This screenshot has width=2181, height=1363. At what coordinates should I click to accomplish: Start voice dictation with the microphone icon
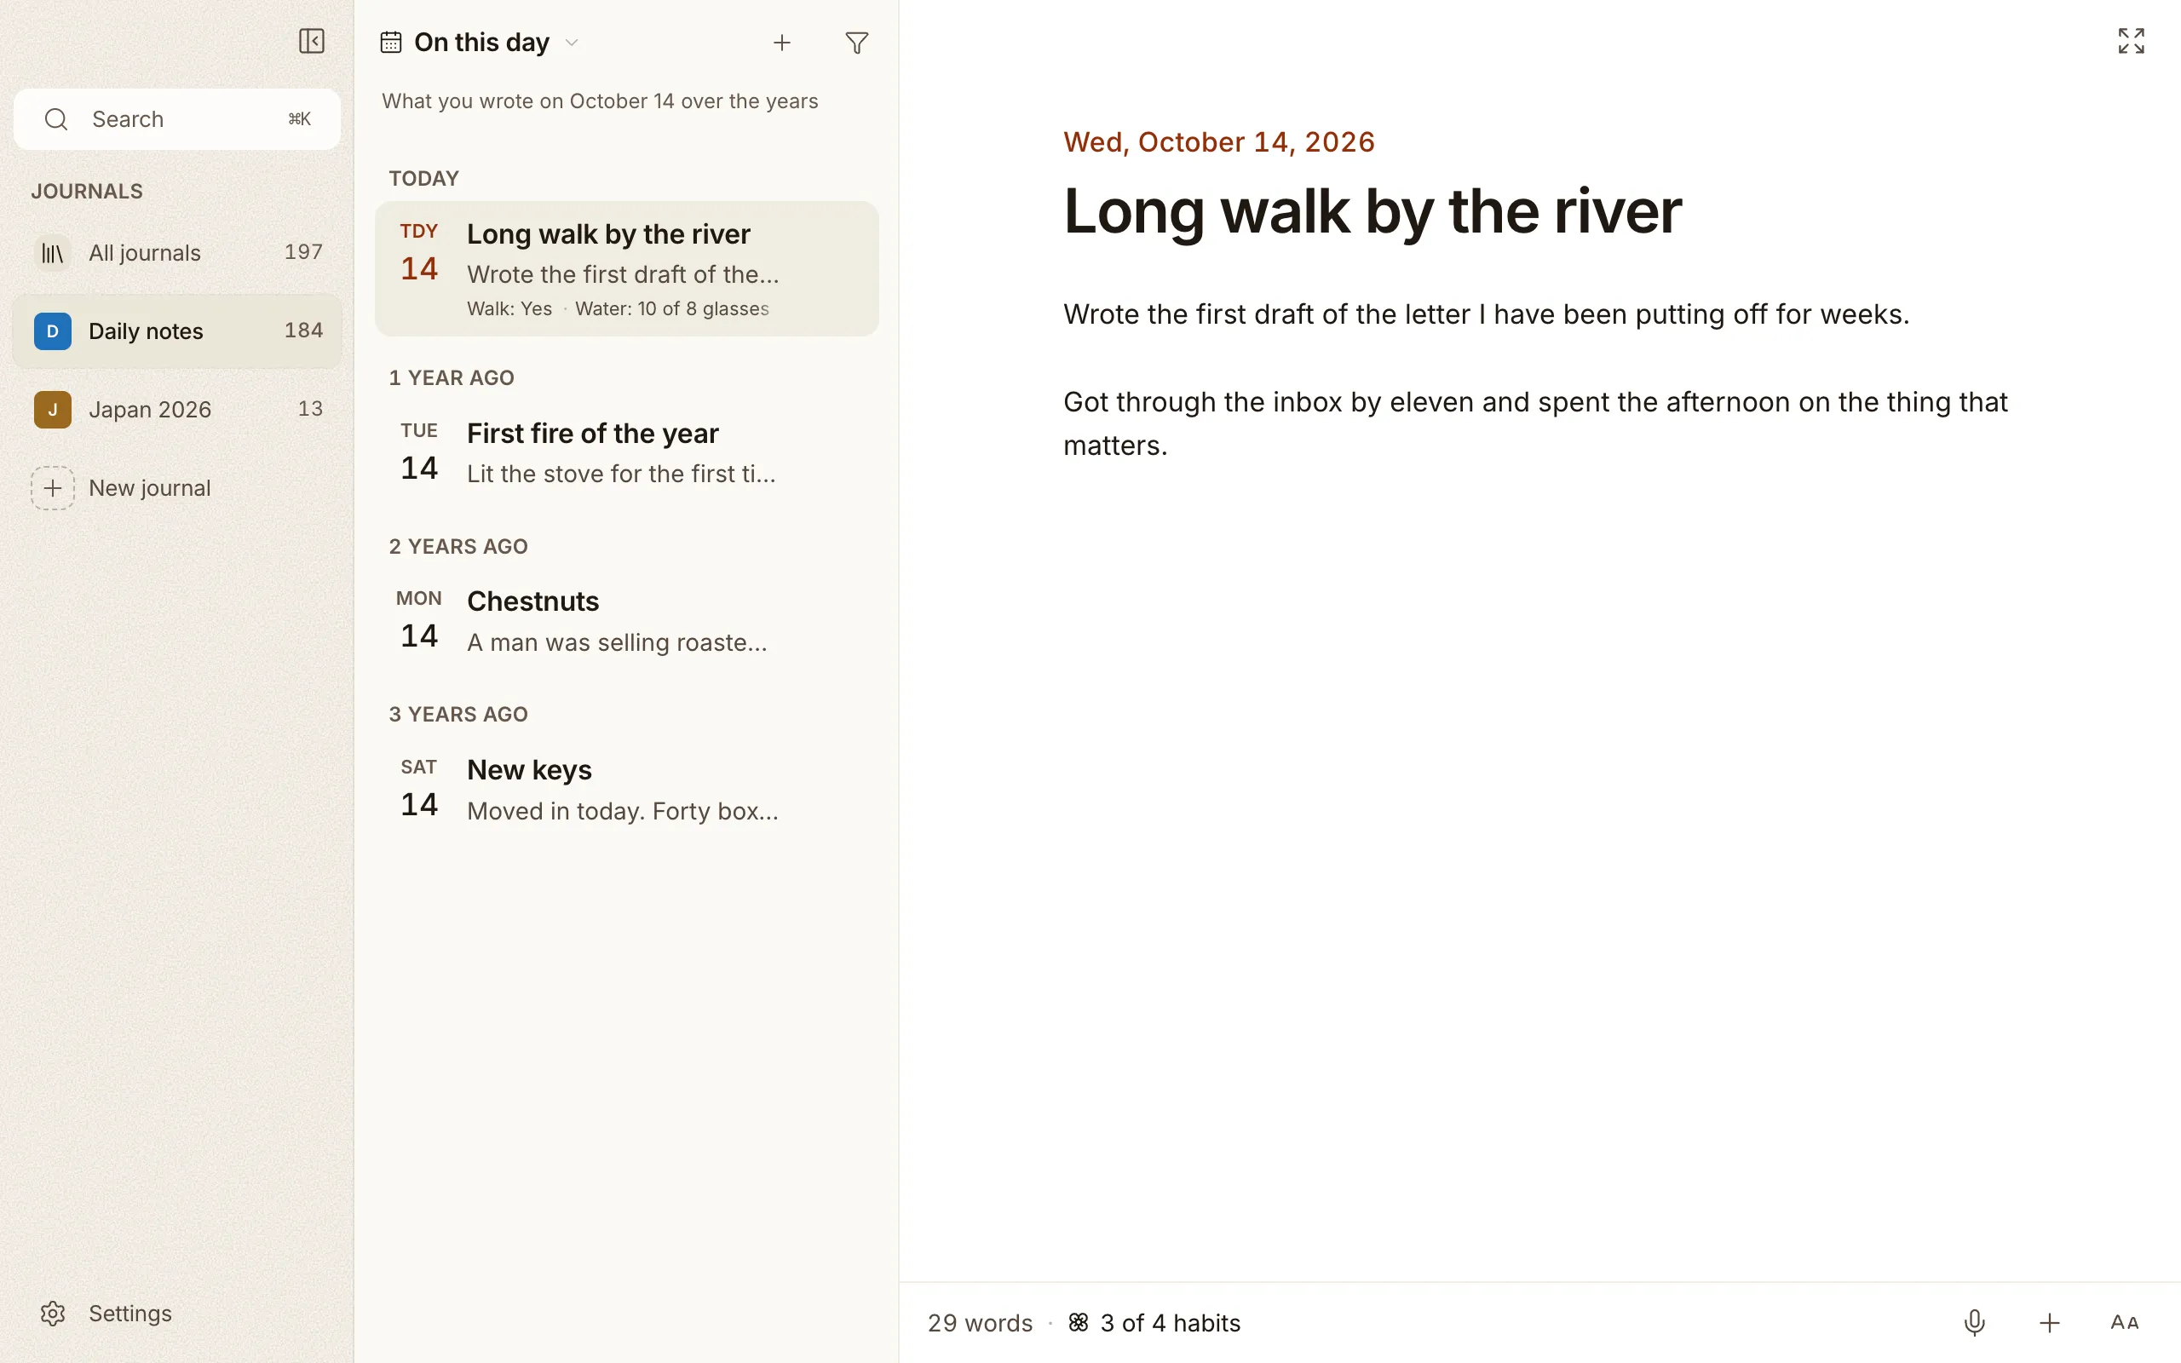coord(1975,1322)
